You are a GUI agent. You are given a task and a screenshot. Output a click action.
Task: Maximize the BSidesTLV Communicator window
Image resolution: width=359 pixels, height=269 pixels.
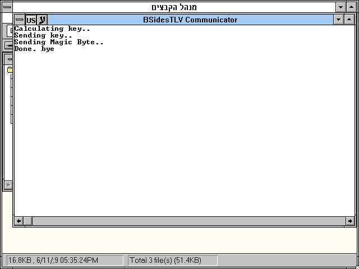(x=349, y=20)
